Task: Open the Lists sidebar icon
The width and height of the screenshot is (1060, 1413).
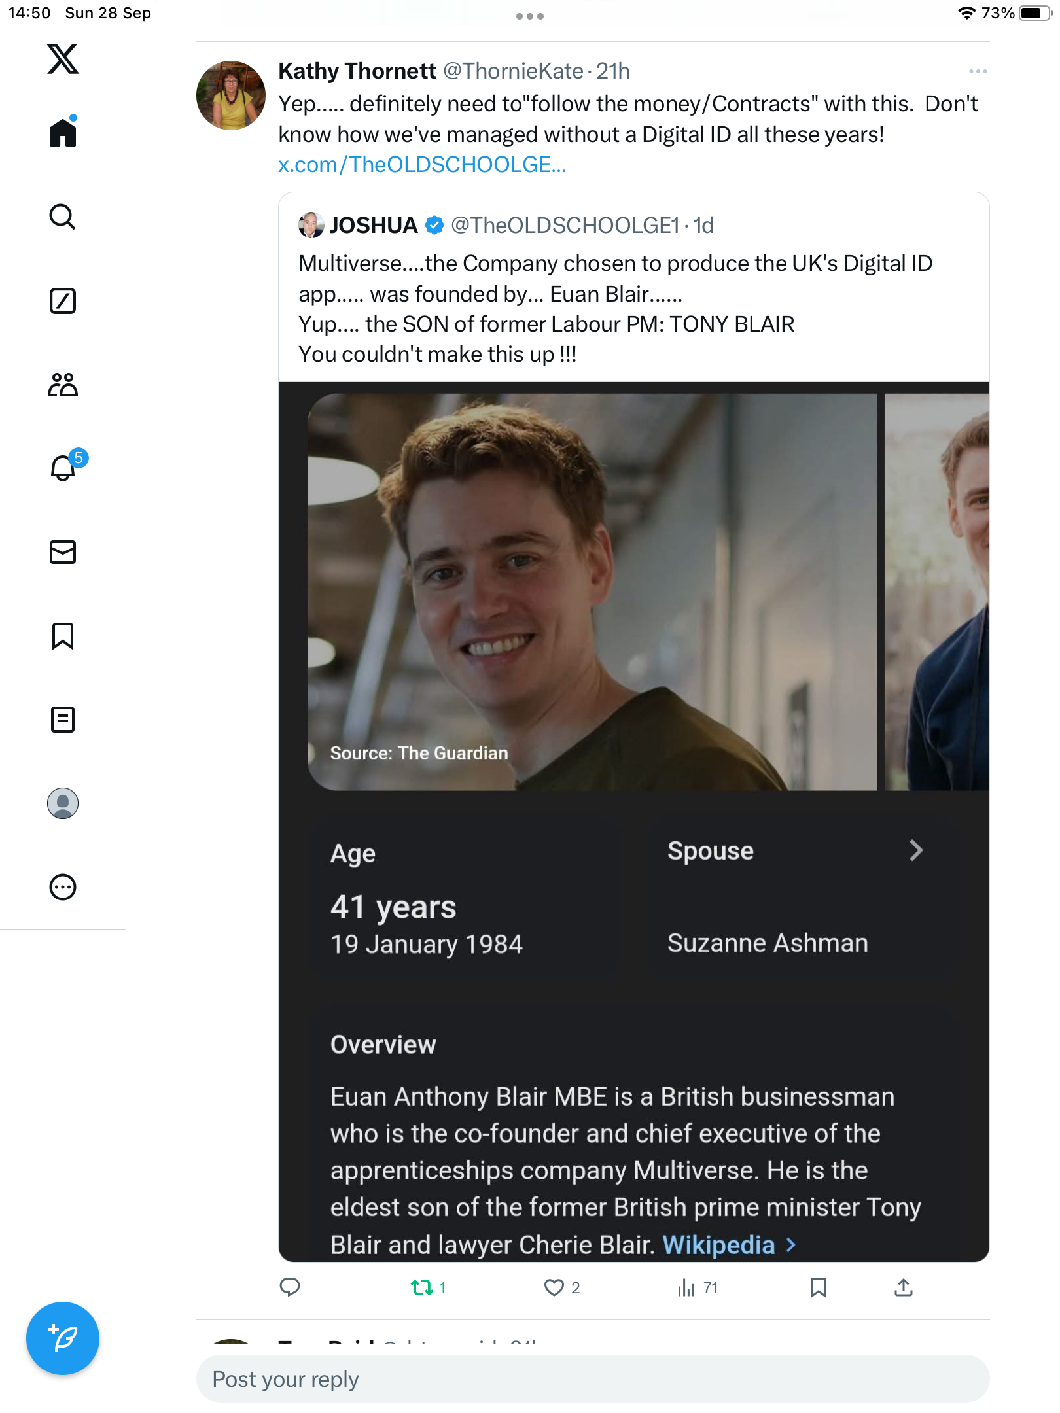Action: pos(63,720)
